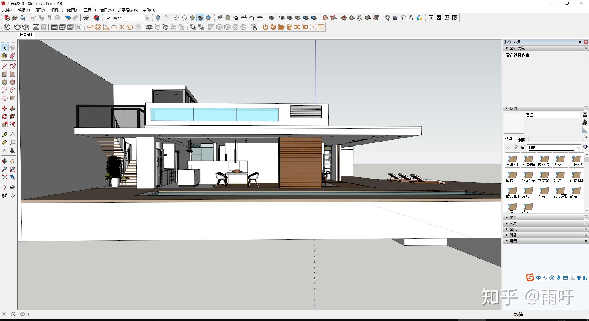Select the 场景号1 scene tab
Screen dimensions: 589x321
26,35
